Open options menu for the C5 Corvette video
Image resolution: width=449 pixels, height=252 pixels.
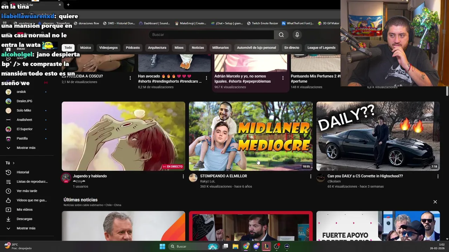coord(438,176)
